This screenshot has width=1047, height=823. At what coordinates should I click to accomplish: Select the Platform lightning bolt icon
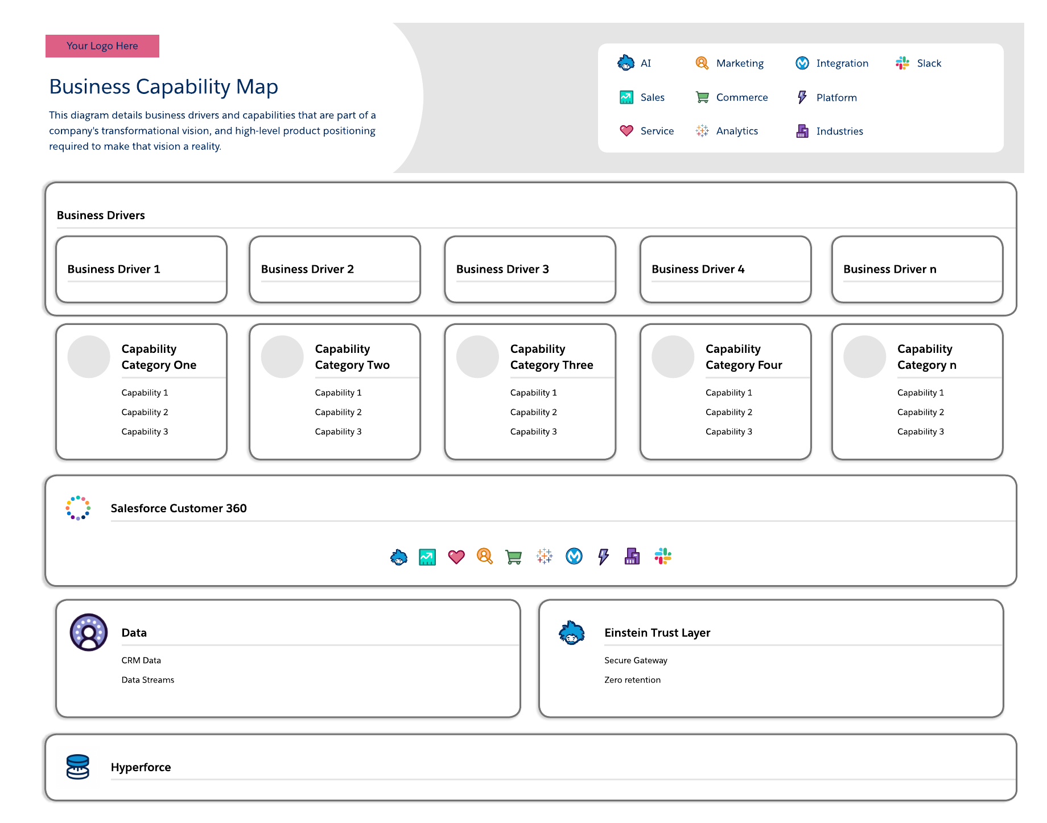tap(802, 97)
